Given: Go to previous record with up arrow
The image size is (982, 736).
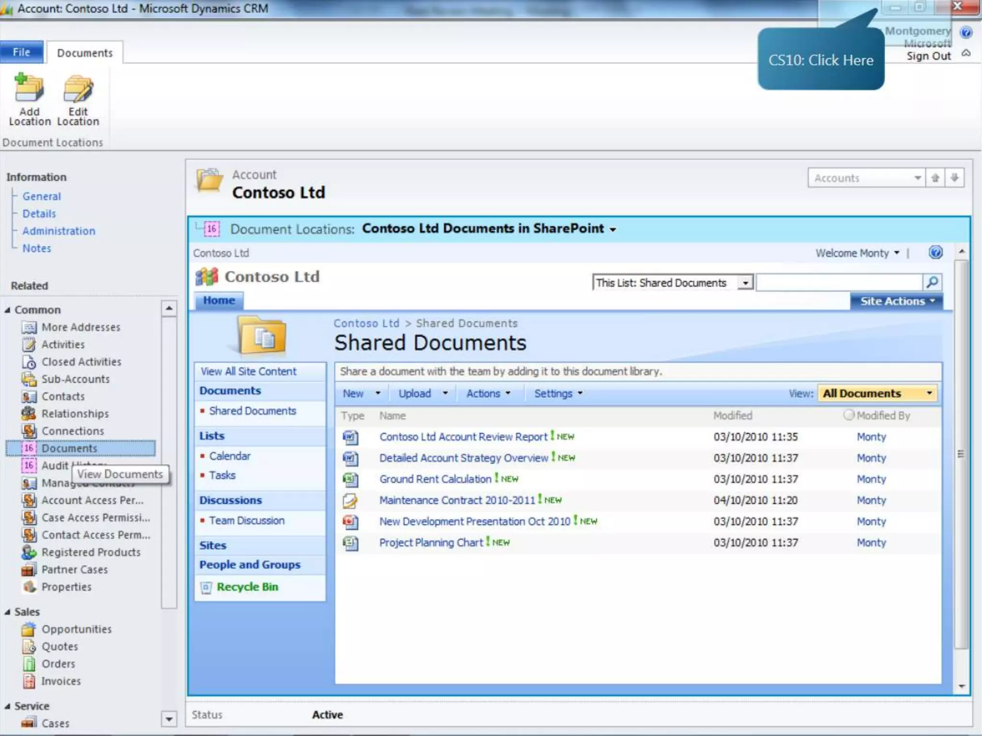Looking at the screenshot, I should pos(935,178).
